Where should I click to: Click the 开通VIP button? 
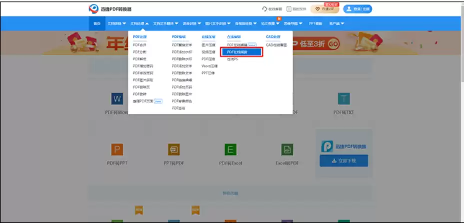coord(325,9)
